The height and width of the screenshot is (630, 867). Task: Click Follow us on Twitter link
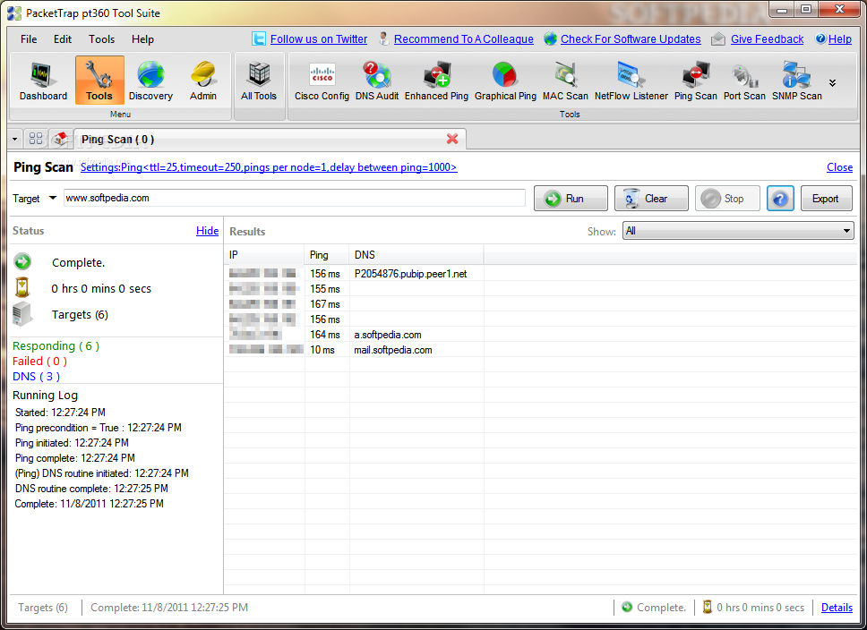(319, 39)
